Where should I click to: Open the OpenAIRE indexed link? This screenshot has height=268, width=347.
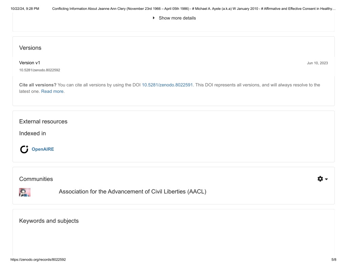click(43, 149)
